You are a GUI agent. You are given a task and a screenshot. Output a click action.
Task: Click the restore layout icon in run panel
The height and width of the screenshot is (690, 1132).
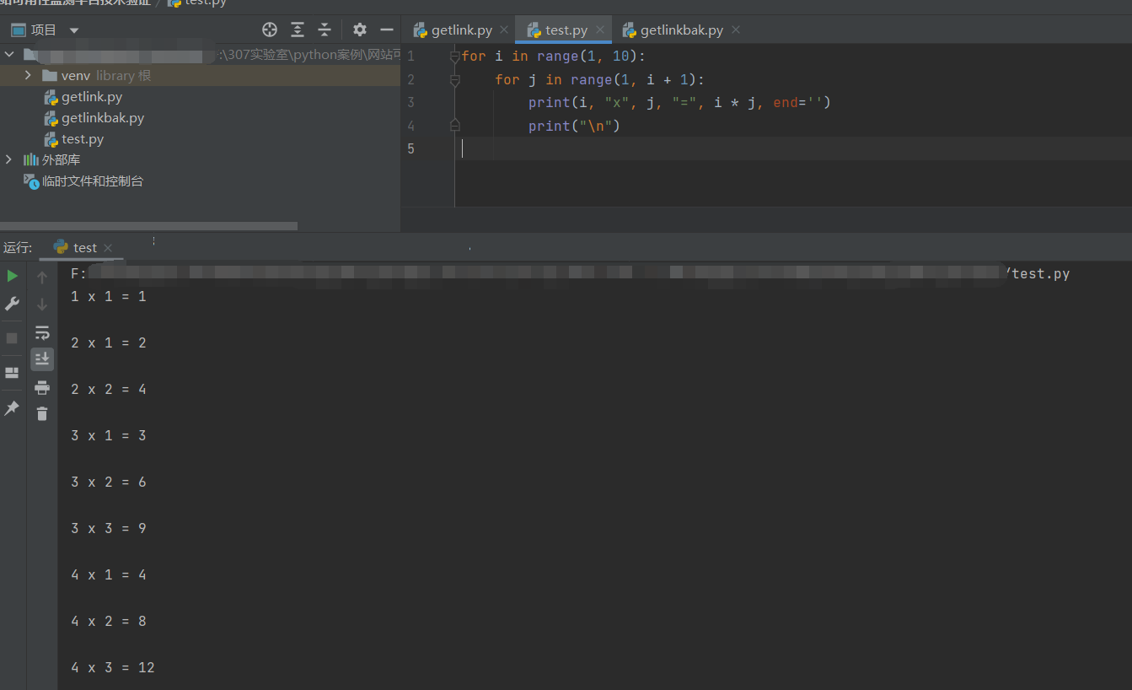pos(12,373)
